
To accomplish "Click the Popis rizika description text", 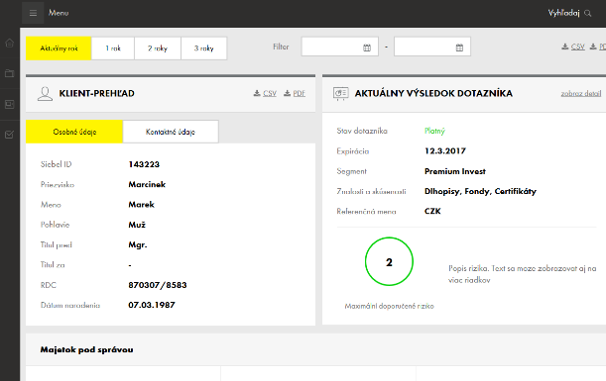I will pos(522,274).
